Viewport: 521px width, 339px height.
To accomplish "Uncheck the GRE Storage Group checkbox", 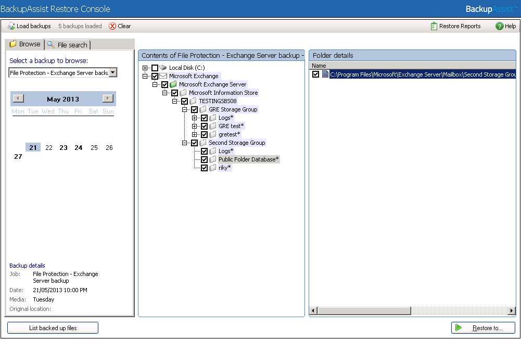I will (x=195, y=109).
